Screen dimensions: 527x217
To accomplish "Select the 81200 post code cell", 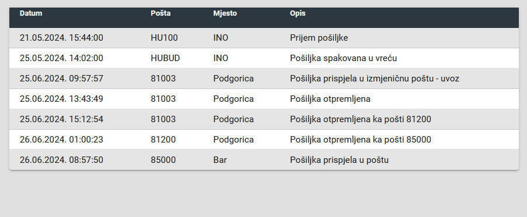I will (x=163, y=140).
